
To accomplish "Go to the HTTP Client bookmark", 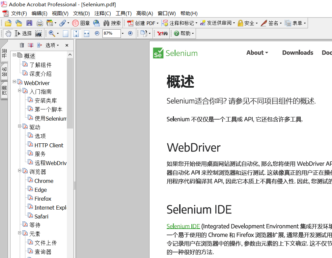I will tap(49, 145).
